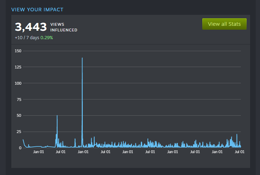260x175 pixels.
Task: Select the last Jul 01 axis label
Action: pos(239,152)
